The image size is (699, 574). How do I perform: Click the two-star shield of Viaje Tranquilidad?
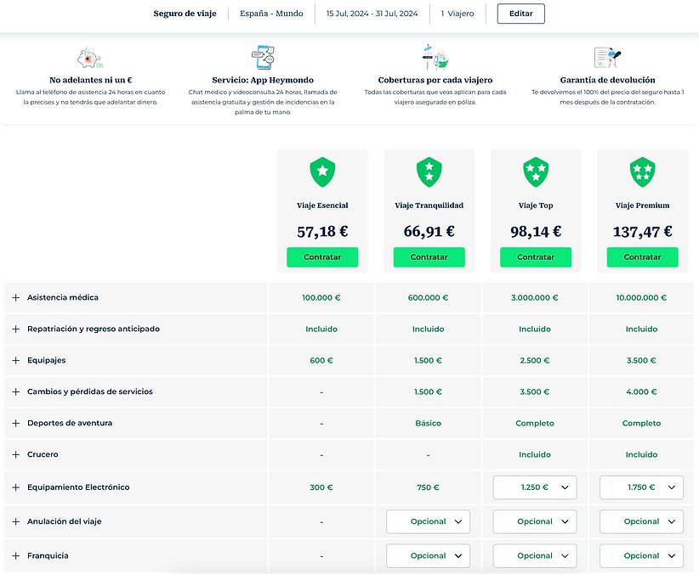point(429,172)
